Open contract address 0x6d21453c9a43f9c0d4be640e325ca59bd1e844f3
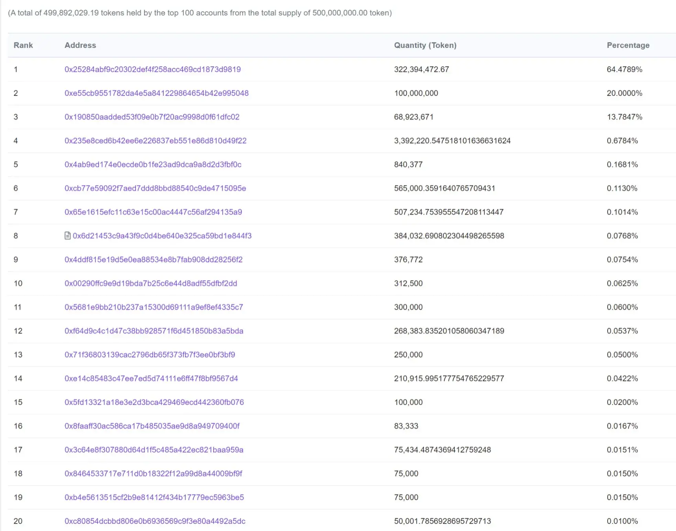The height and width of the screenshot is (531, 676). [162, 235]
